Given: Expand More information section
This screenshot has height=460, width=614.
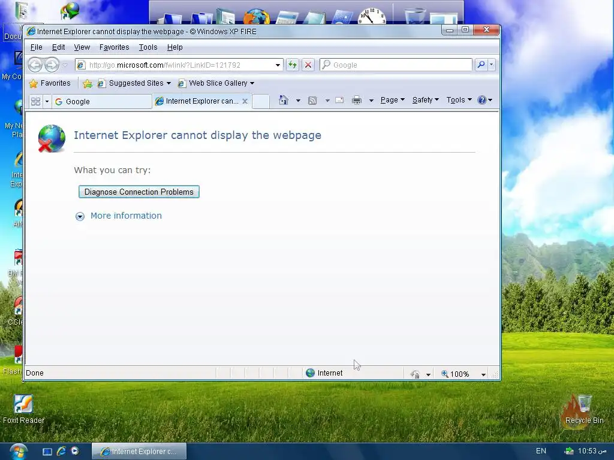Looking at the screenshot, I should pyautogui.click(x=80, y=216).
